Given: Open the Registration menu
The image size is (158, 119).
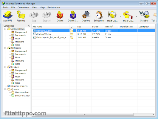Looking at the screenshot, I should pyautogui.click(x=54, y=7).
